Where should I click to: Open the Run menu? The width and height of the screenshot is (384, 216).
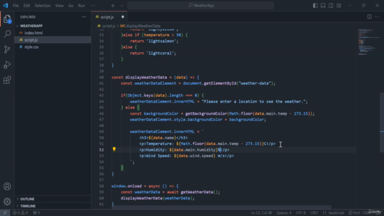coord(82,5)
